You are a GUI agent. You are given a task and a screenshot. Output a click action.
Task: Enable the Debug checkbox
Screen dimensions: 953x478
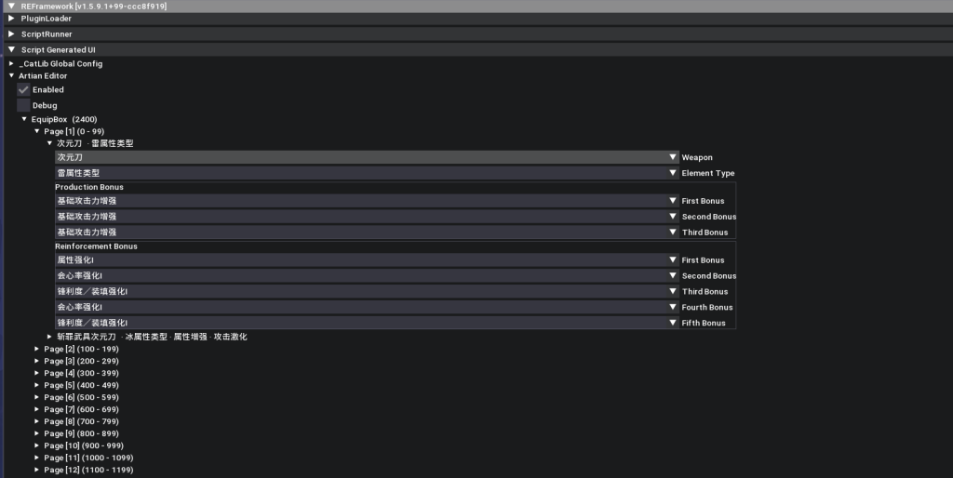pos(24,106)
